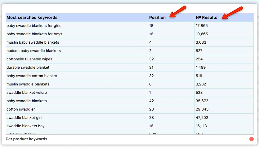Click results count 254
The width and height of the screenshot is (259, 148).
(x=199, y=59)
